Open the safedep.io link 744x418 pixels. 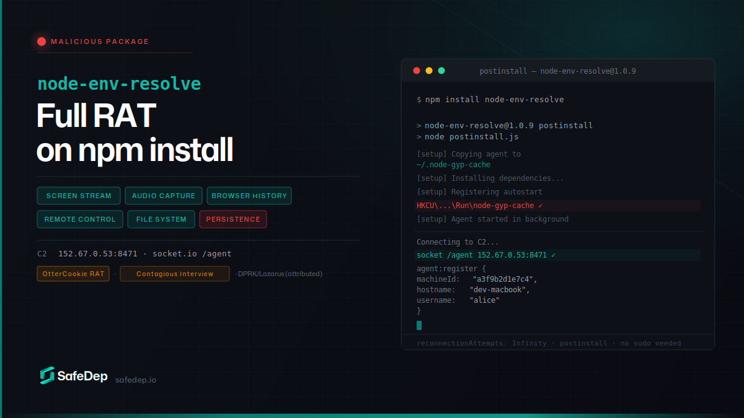(136, 380)
